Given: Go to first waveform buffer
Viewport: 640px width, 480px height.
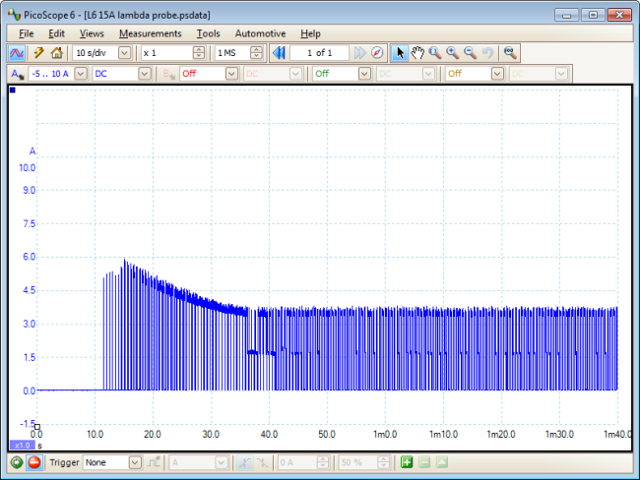Looking at the screenshot, I should pyautogui.click(x=279, y=52).
